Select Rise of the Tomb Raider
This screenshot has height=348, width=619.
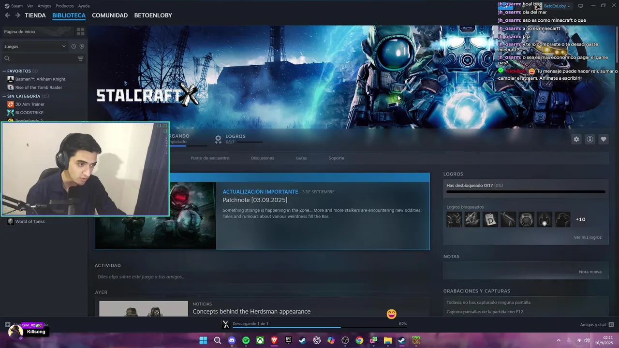tap(39, 87)
